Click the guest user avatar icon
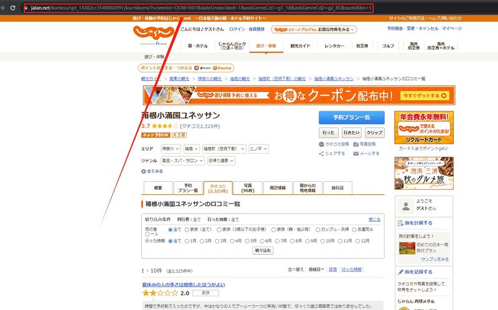498x310 pixels. click(x=406, y=207)
